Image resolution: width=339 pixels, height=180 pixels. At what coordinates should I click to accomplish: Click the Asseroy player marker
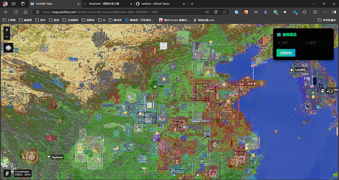click(x=55, y=157)
